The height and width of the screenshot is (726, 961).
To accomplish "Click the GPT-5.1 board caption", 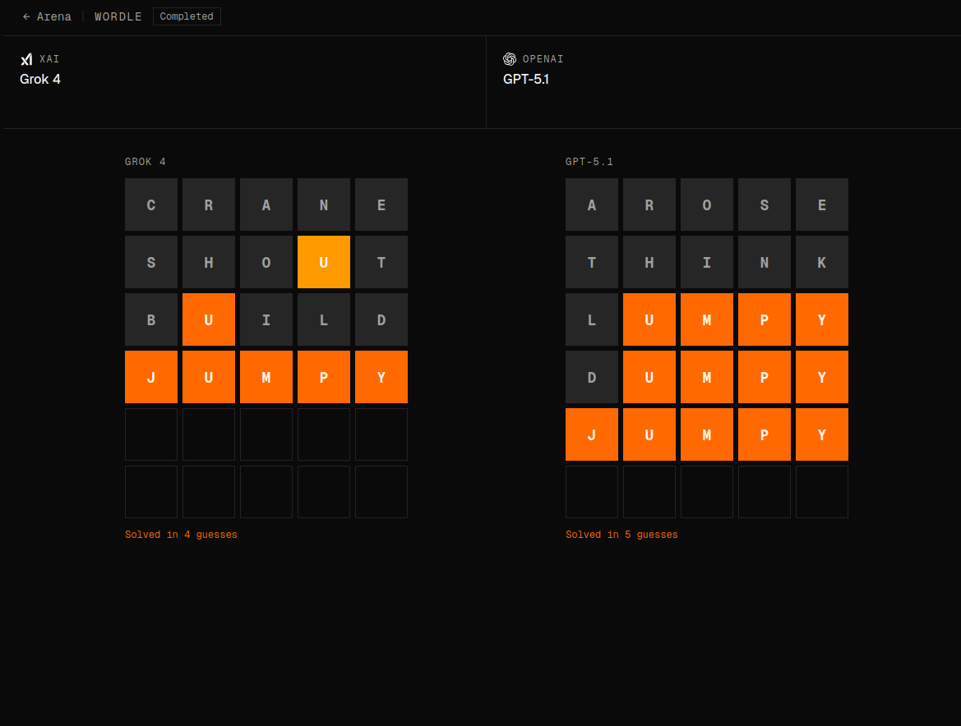I will pos(589,162).
